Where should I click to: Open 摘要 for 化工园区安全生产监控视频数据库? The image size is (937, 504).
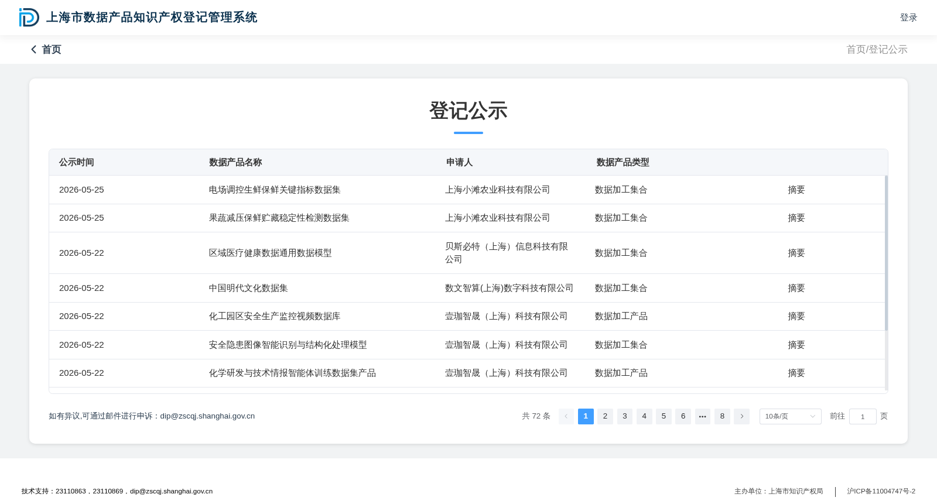click(x=796, y=316)
